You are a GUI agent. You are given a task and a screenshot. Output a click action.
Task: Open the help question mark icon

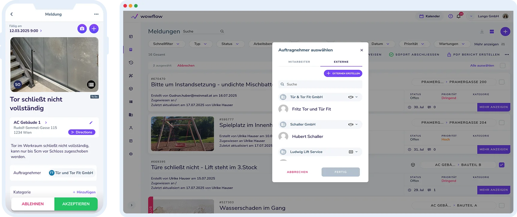[x=450, y=16]
